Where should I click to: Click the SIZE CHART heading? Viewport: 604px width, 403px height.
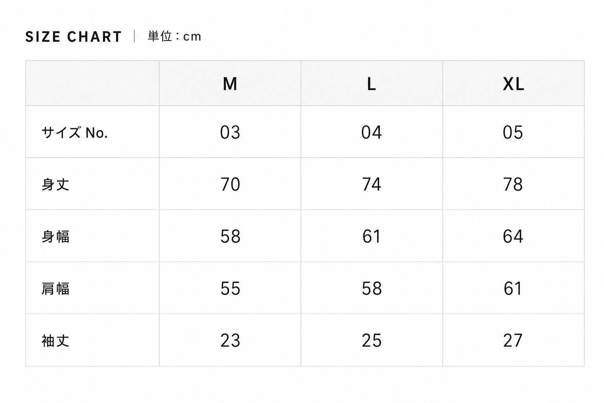(74, 37)
